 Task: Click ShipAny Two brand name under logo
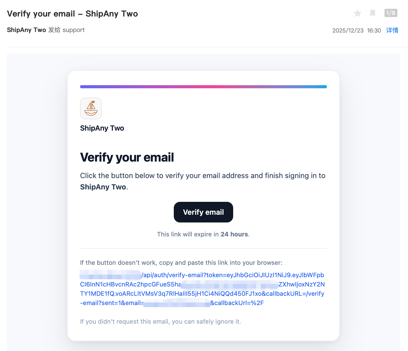[102, 128]
